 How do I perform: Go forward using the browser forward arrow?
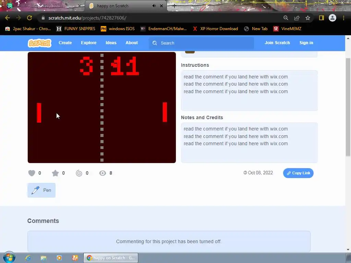[x=19, y=18]
